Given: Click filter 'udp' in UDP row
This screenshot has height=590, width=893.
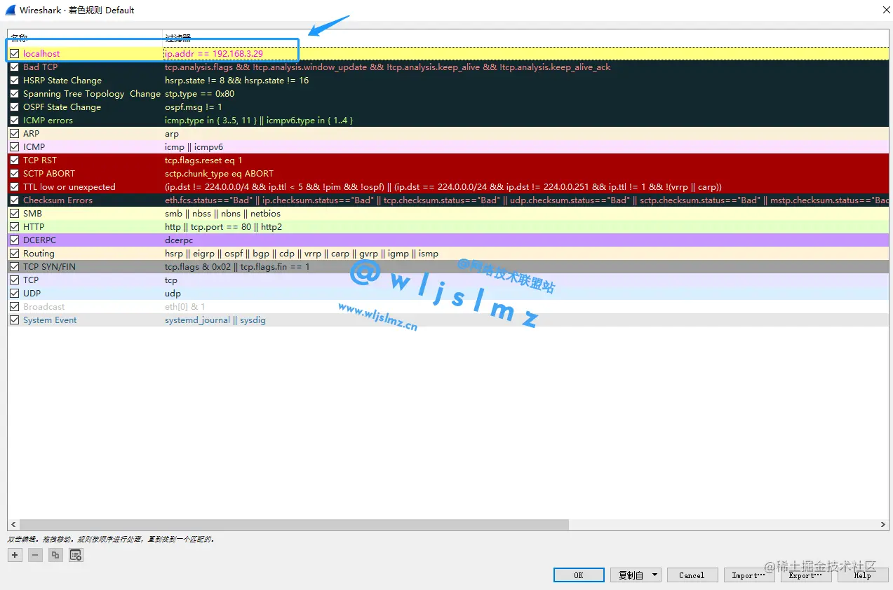Looking at the screenshot, I should (173, 294).
